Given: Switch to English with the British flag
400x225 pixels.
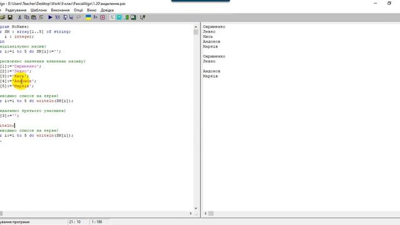Looking at the screenshot, I should point(102,17).
